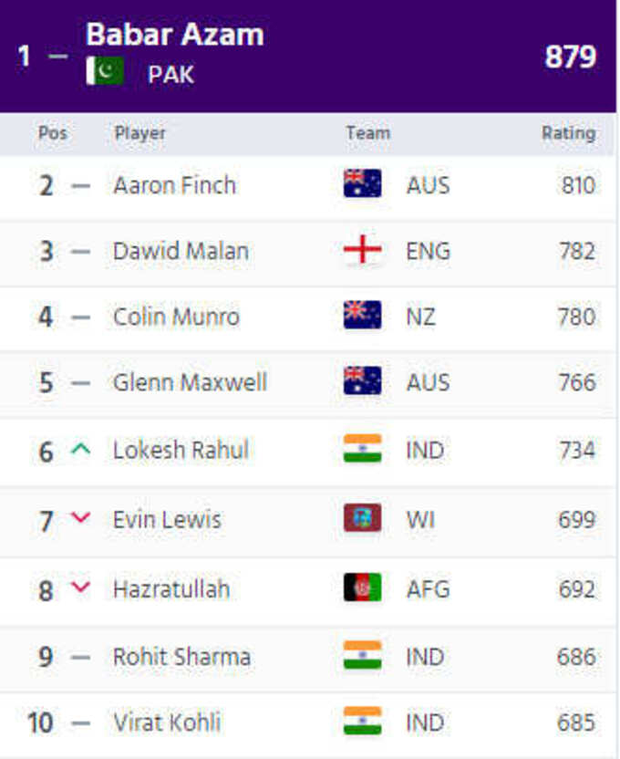This screenshot has width=620, height=759.
Task: Click the India flag beside Lokesh Rahul
Action: pos(362,448)
